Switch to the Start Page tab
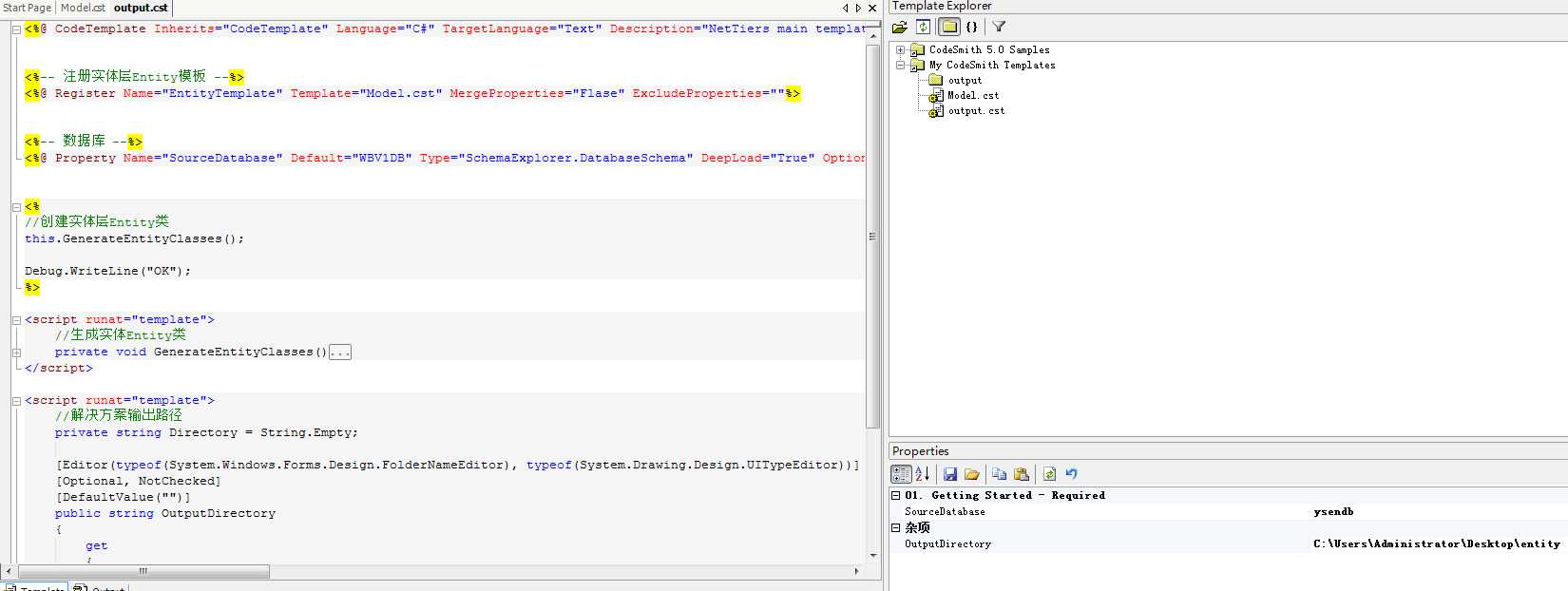 coord(28,8)
